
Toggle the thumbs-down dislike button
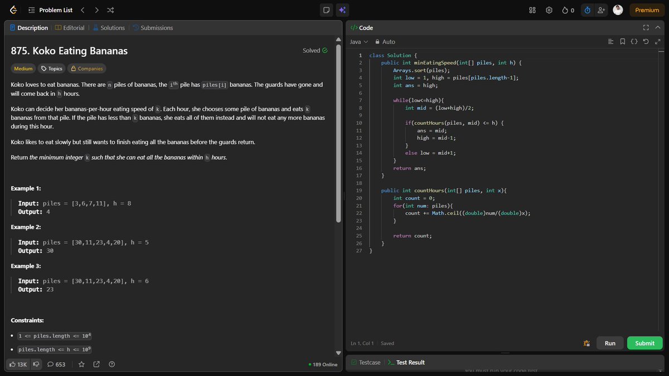36,364
